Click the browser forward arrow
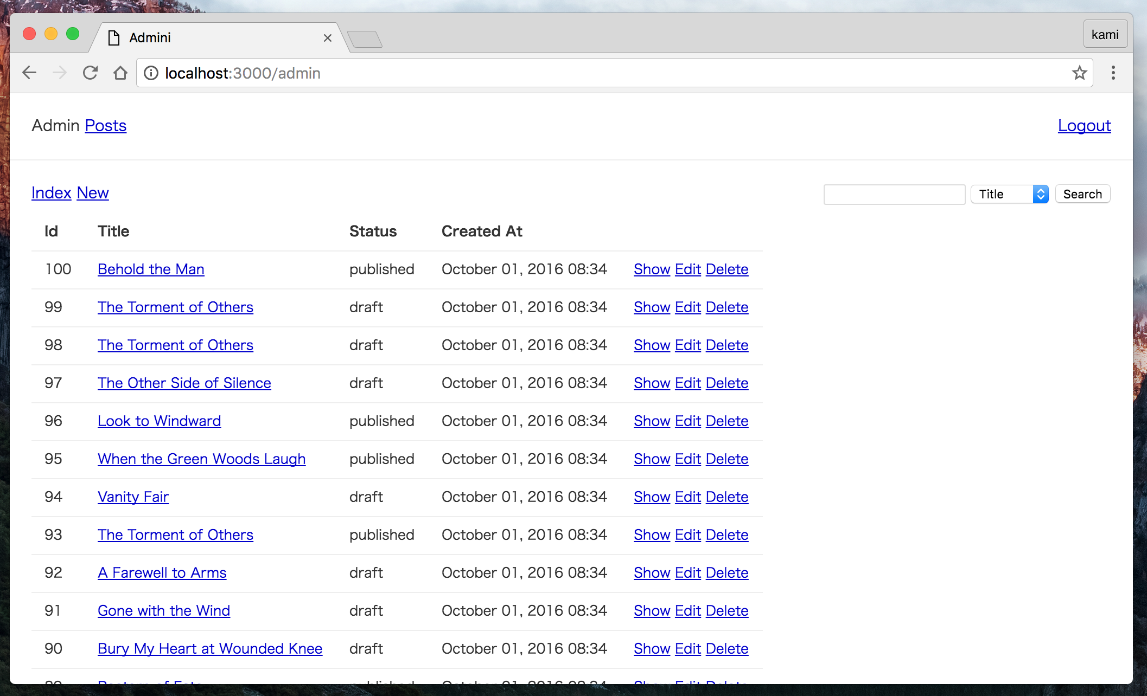Viewport: 1147px width, 696px height. (x=60, y=73)
